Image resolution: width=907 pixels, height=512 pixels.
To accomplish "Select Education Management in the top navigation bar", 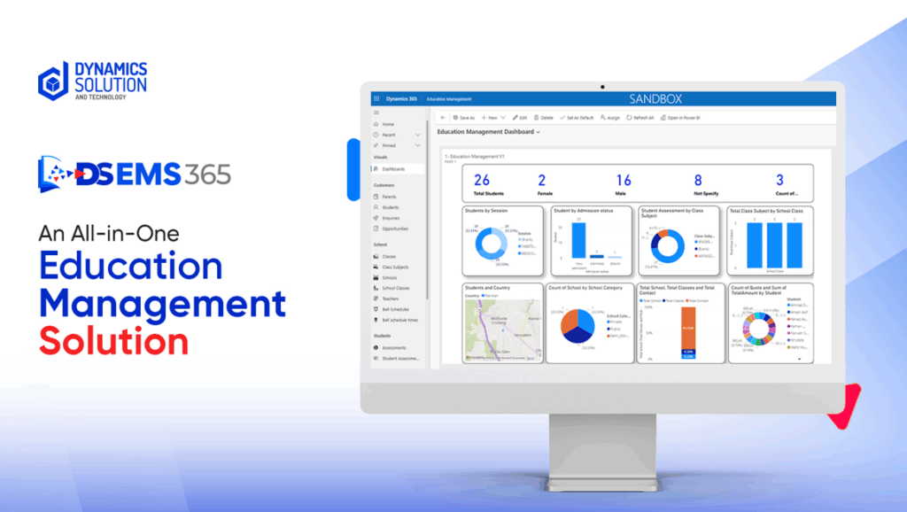I will pyautogui.click(x=448, y=98).
